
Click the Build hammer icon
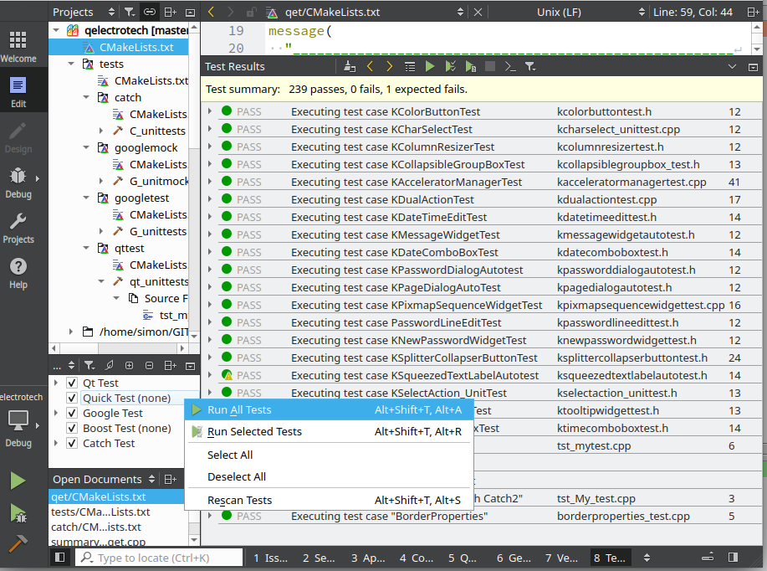pos(18,543)
